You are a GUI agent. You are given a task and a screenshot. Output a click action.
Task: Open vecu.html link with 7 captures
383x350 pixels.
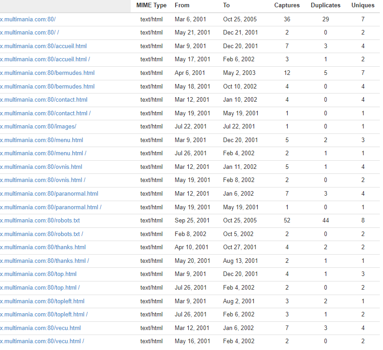coord(40,328)
